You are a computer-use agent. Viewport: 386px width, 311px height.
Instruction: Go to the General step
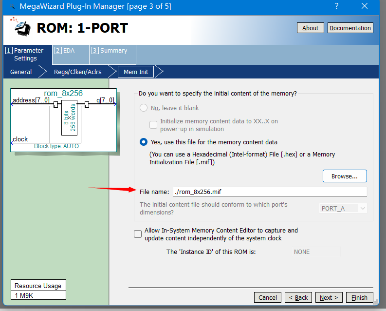[x=21, y=72]
